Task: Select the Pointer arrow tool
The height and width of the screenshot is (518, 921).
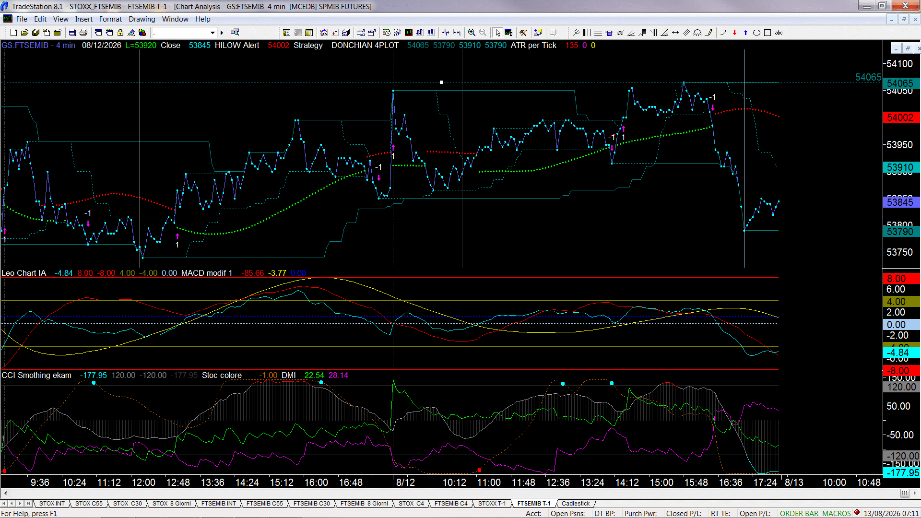Action: [x=498, y=33]
